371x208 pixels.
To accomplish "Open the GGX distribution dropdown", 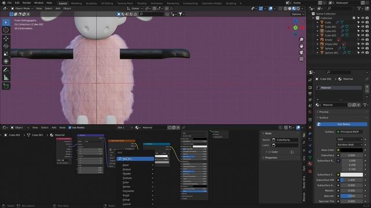I will point(350,139).
